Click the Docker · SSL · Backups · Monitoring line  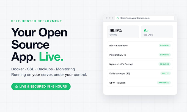[43, 69]
